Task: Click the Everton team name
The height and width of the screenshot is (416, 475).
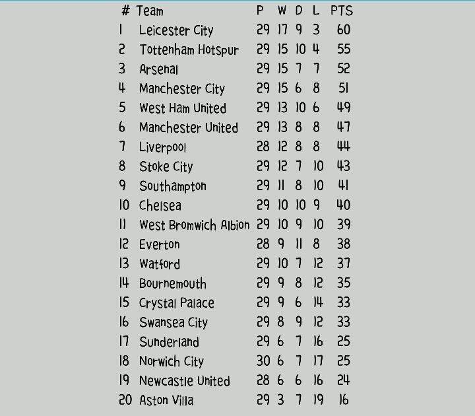Action: (159, 244)
